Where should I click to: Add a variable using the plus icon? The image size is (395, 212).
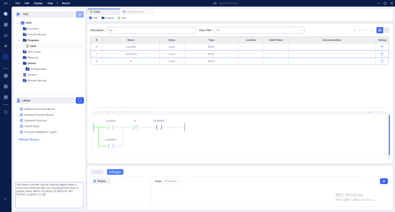point(354,30)
